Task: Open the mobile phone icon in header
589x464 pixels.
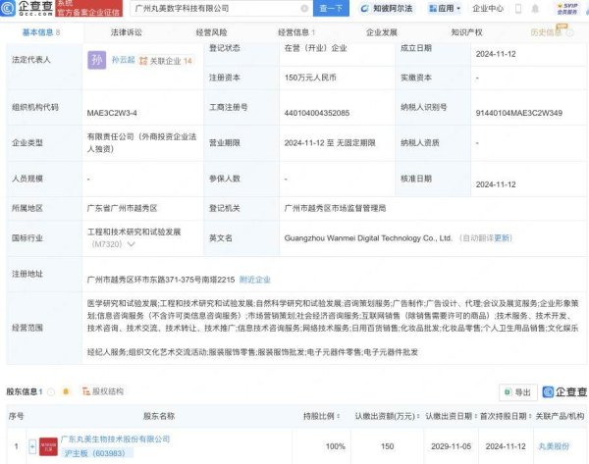Action: click(518, 8)
